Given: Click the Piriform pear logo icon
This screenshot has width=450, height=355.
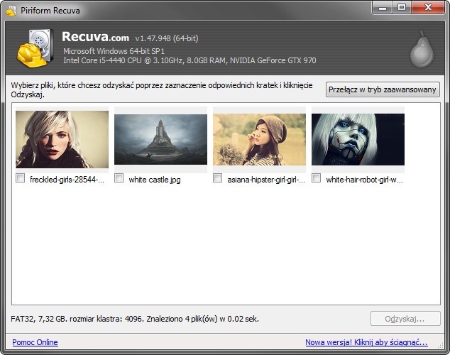Looking at the screenshot, I should click(x=422, y=49).
